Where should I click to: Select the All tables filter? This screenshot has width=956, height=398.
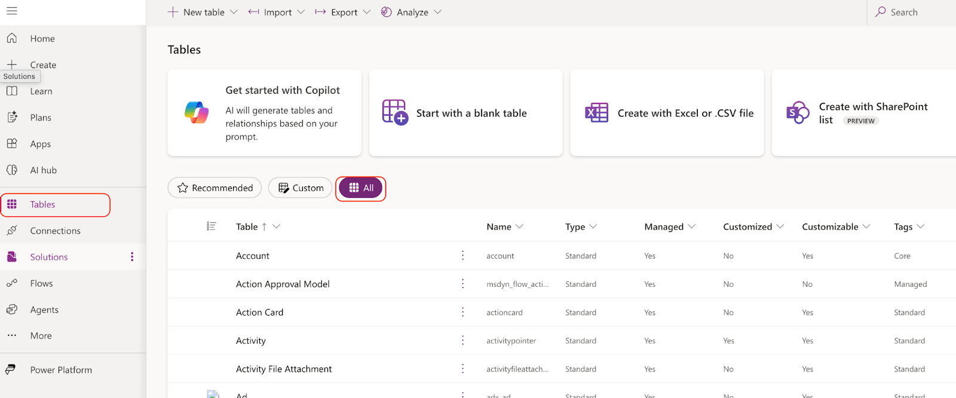[x=361, y=188]
